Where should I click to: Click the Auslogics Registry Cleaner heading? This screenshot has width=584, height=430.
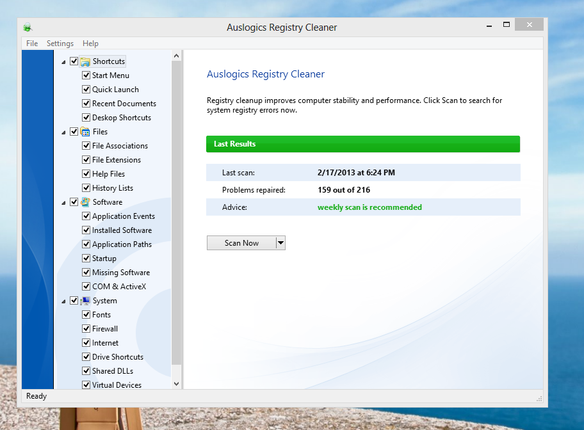coord(266,74)
